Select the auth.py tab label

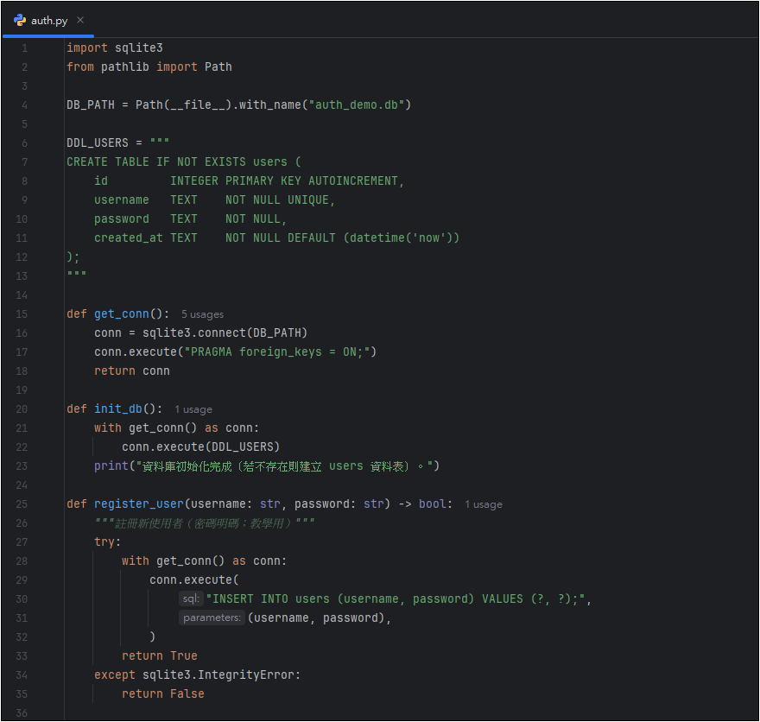pos(49,20)
